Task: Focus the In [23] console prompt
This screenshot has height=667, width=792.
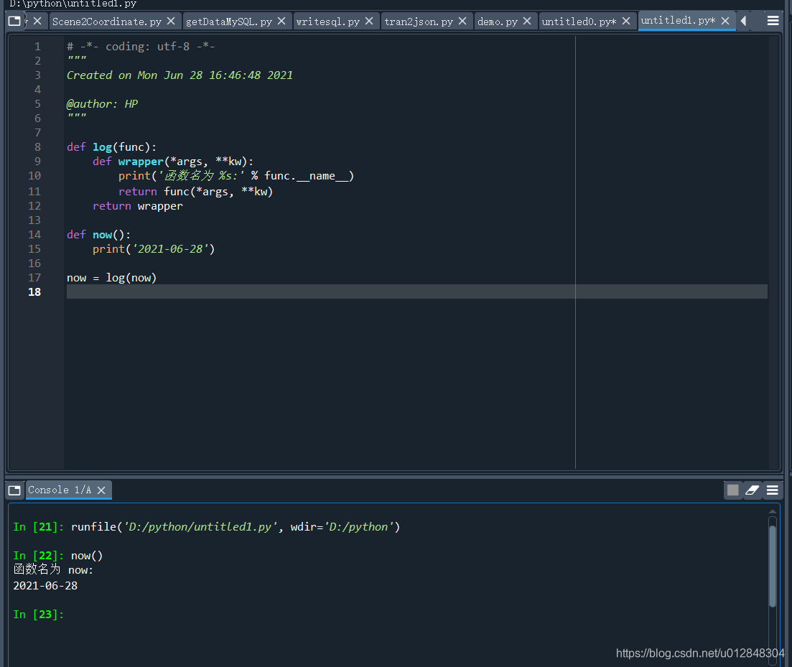Action: 38,615
